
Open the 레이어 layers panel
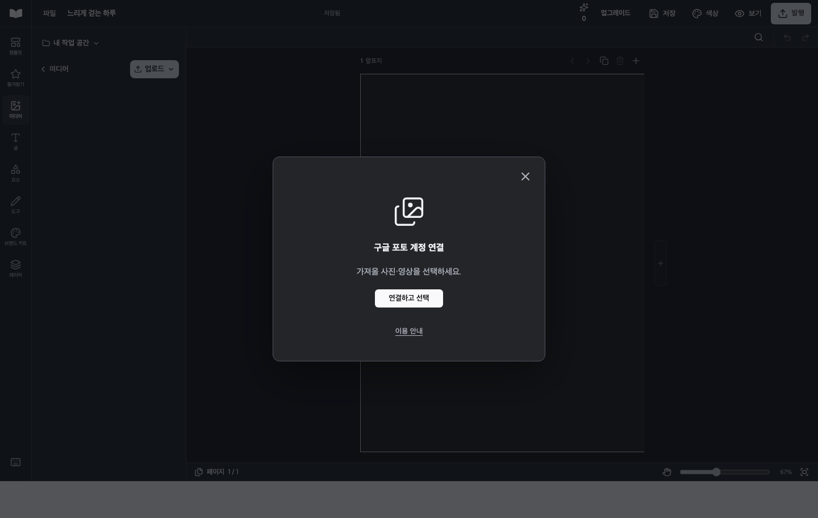pyautogui.click(x=15, y=269)
